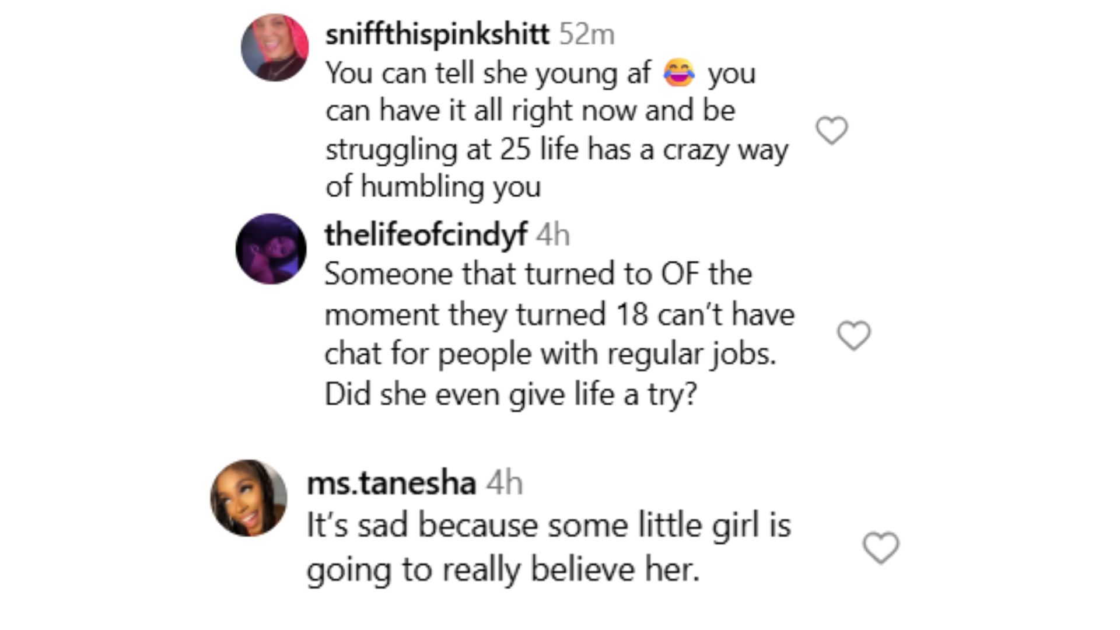
Task: Click the "going to really believe her." line
Action: (x=503, y=569)
